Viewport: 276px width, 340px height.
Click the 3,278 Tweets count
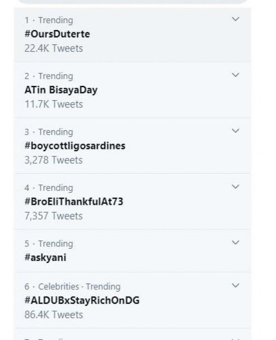53,160
